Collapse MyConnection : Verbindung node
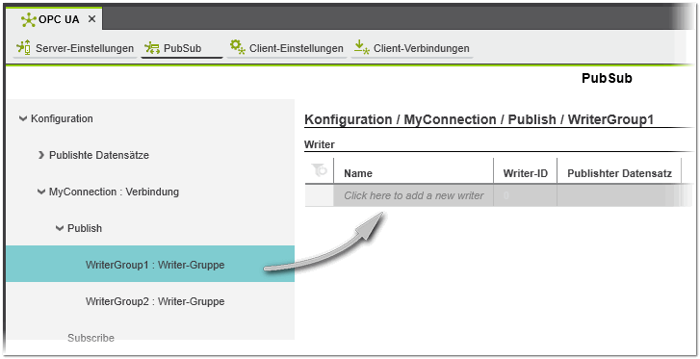Screen dimensions: 700x359 (x=41, y=192)
